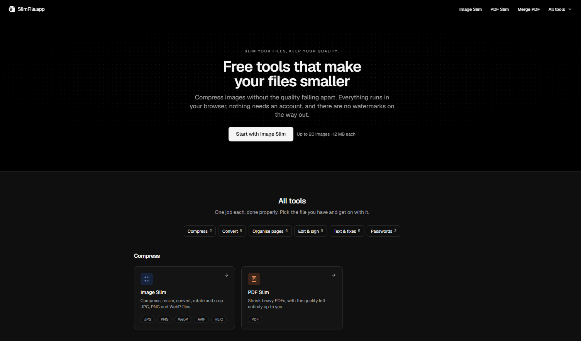The height and width of the screenshot is (341, 581).
Task: Open the Image Slim tool card title
Action: point(153,292)
